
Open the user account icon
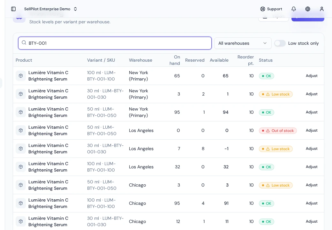[x=322, y=9]
